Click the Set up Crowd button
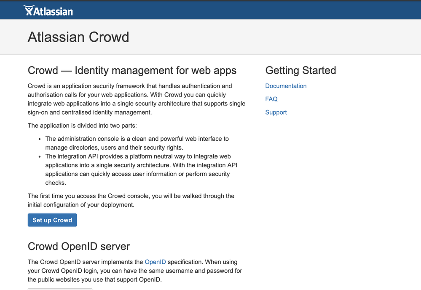 click(52, 220)
